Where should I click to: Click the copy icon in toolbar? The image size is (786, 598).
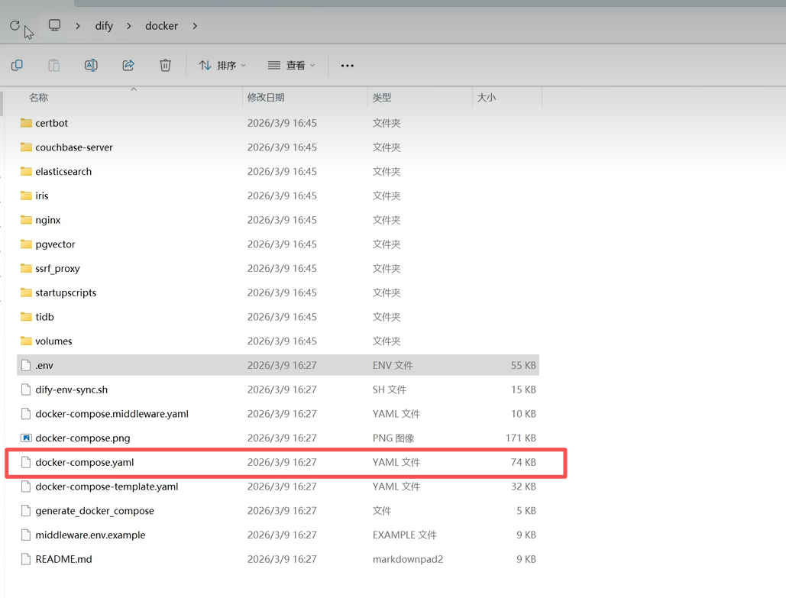pyautogui.click(x=17, y=65)
